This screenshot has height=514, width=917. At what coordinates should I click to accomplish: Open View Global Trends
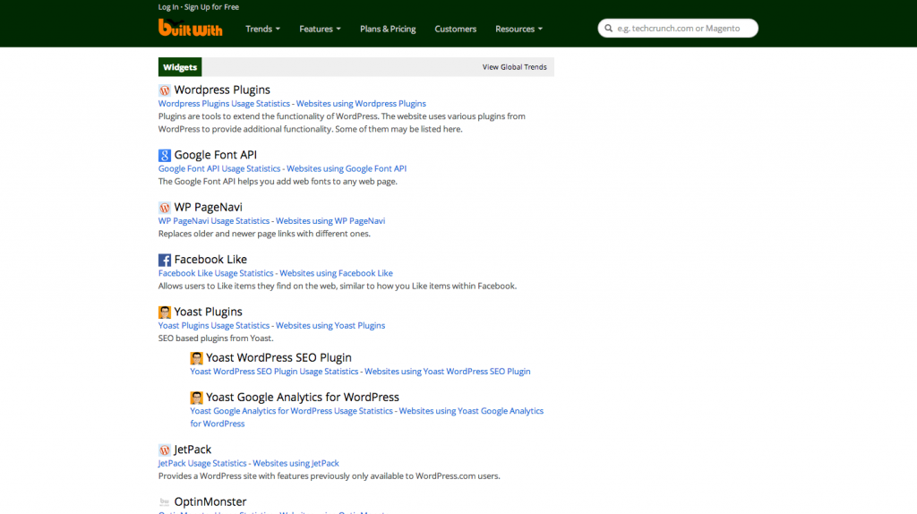coord(515,67)
